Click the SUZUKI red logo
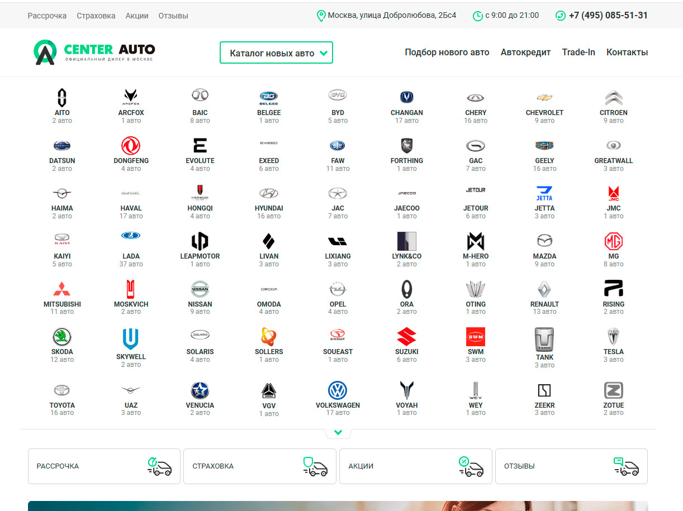 [407, 337]
